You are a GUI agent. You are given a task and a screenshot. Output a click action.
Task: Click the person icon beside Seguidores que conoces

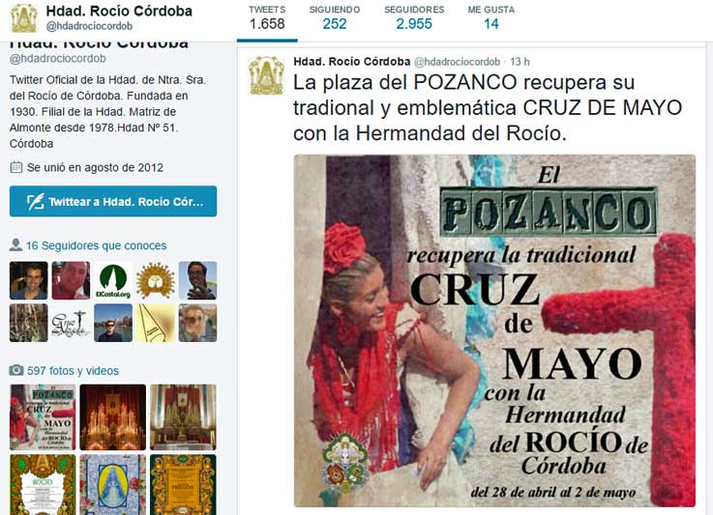pyautogui.click(x=15, y=245)
